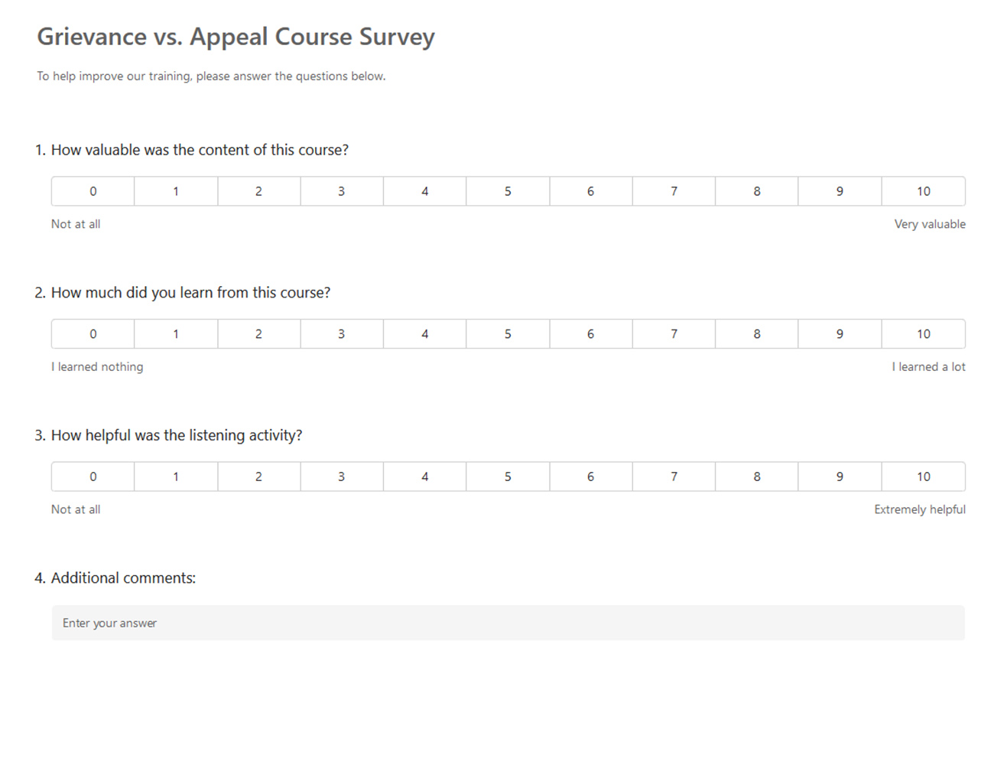Screen dimensions: 994x761
Task: Choose 4 for how much you learned
Action: [x=424, y=334]
